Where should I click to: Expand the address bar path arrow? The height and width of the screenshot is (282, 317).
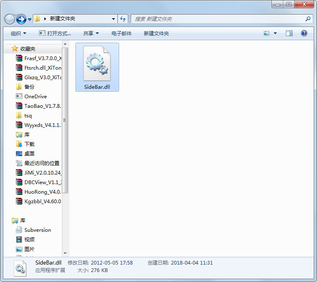point(45,19)
